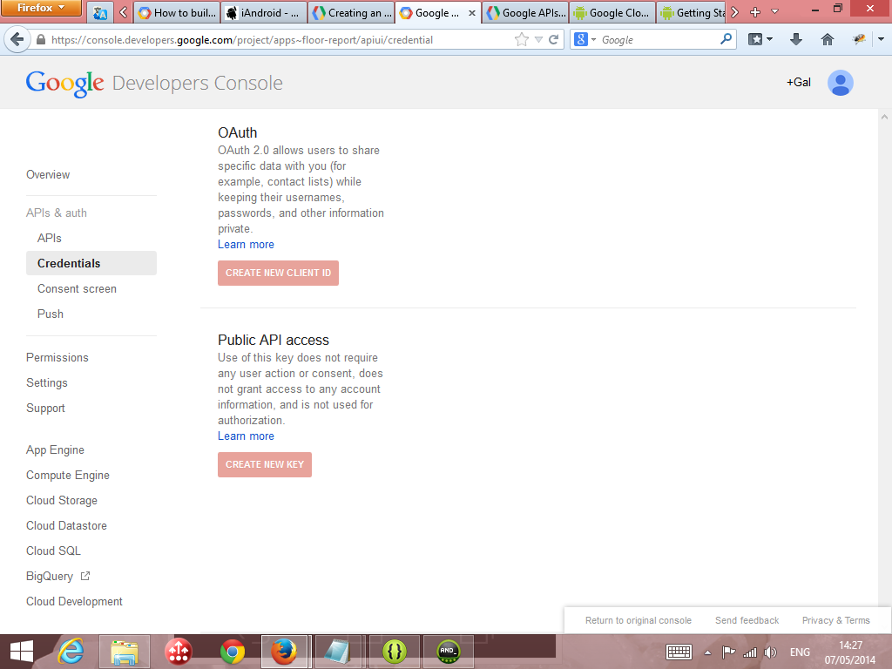This screenshot has width=892, height=669.
Task: Open the Firefox downloads arrow icon
Action: click(x=795, y=40)
